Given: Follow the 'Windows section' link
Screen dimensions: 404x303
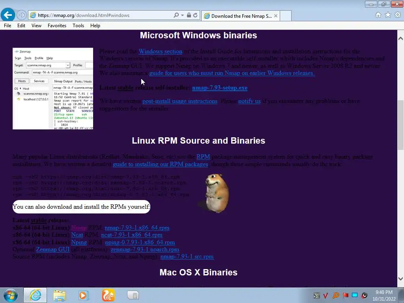Looking at the screenshot, I should click(161, 51).
